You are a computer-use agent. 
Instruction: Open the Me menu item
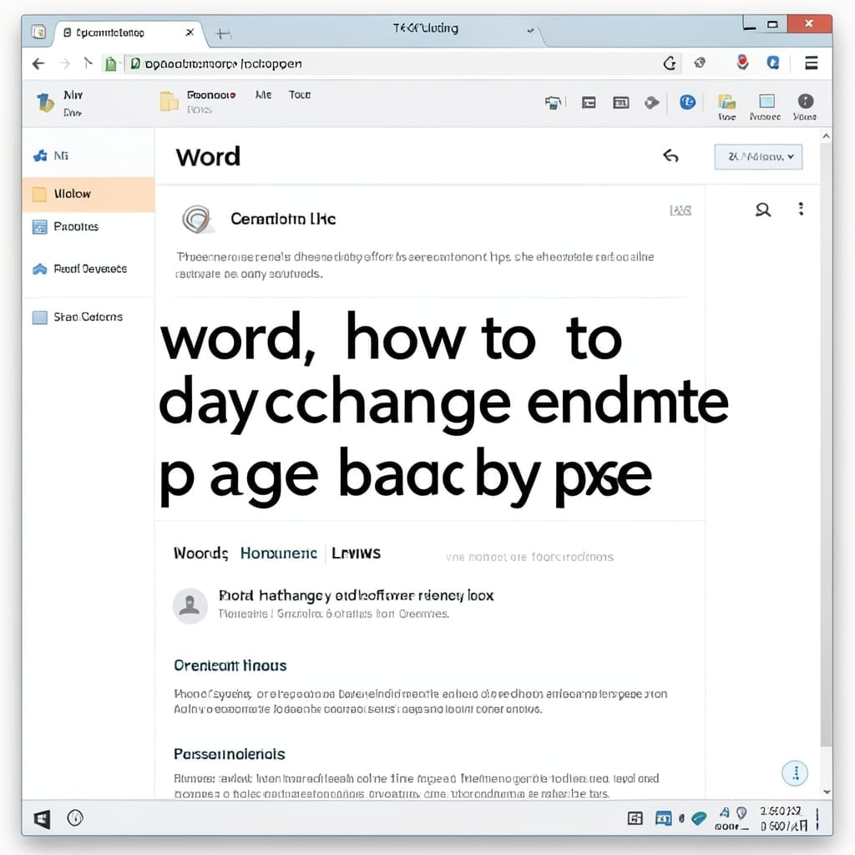(263, 95)
